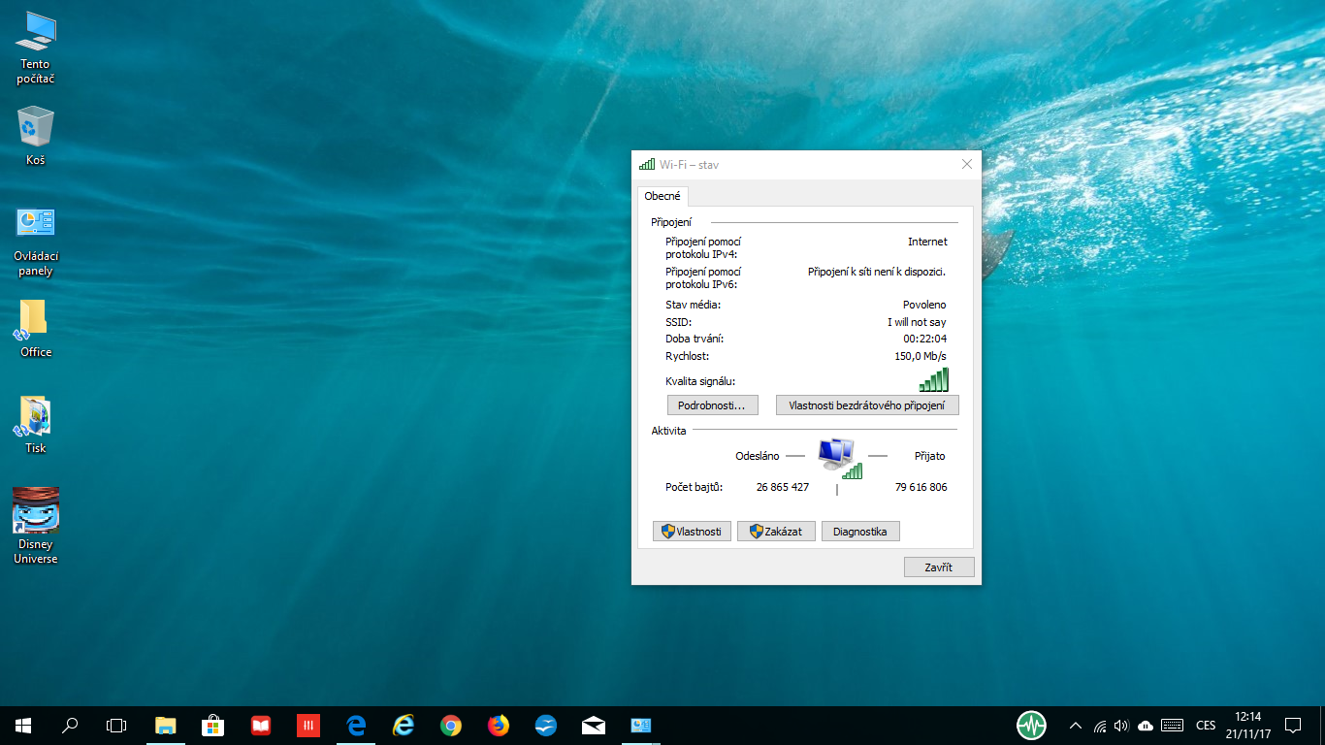Open Vlastnosti with the shield icon

pos(692,532)
